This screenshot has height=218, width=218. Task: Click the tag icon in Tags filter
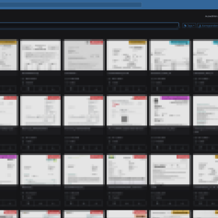(x=185, y=26)
